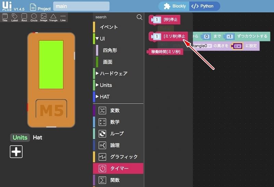The height and width of the screenshot is (187, 274).
Task: Choose the Circle shape tool
Action: pyautogui.click(x=34, y=17)
